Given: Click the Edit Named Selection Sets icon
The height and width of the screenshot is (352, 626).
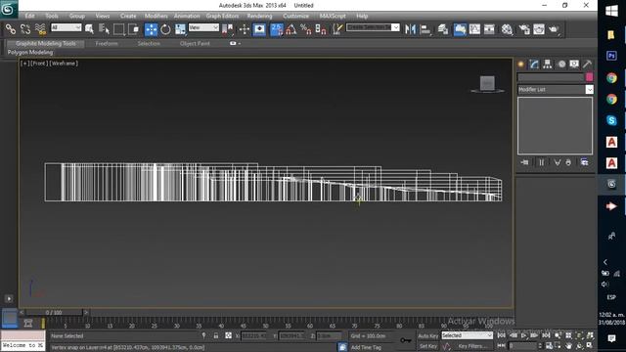Looking at the screenshot, I should point(337,29).
